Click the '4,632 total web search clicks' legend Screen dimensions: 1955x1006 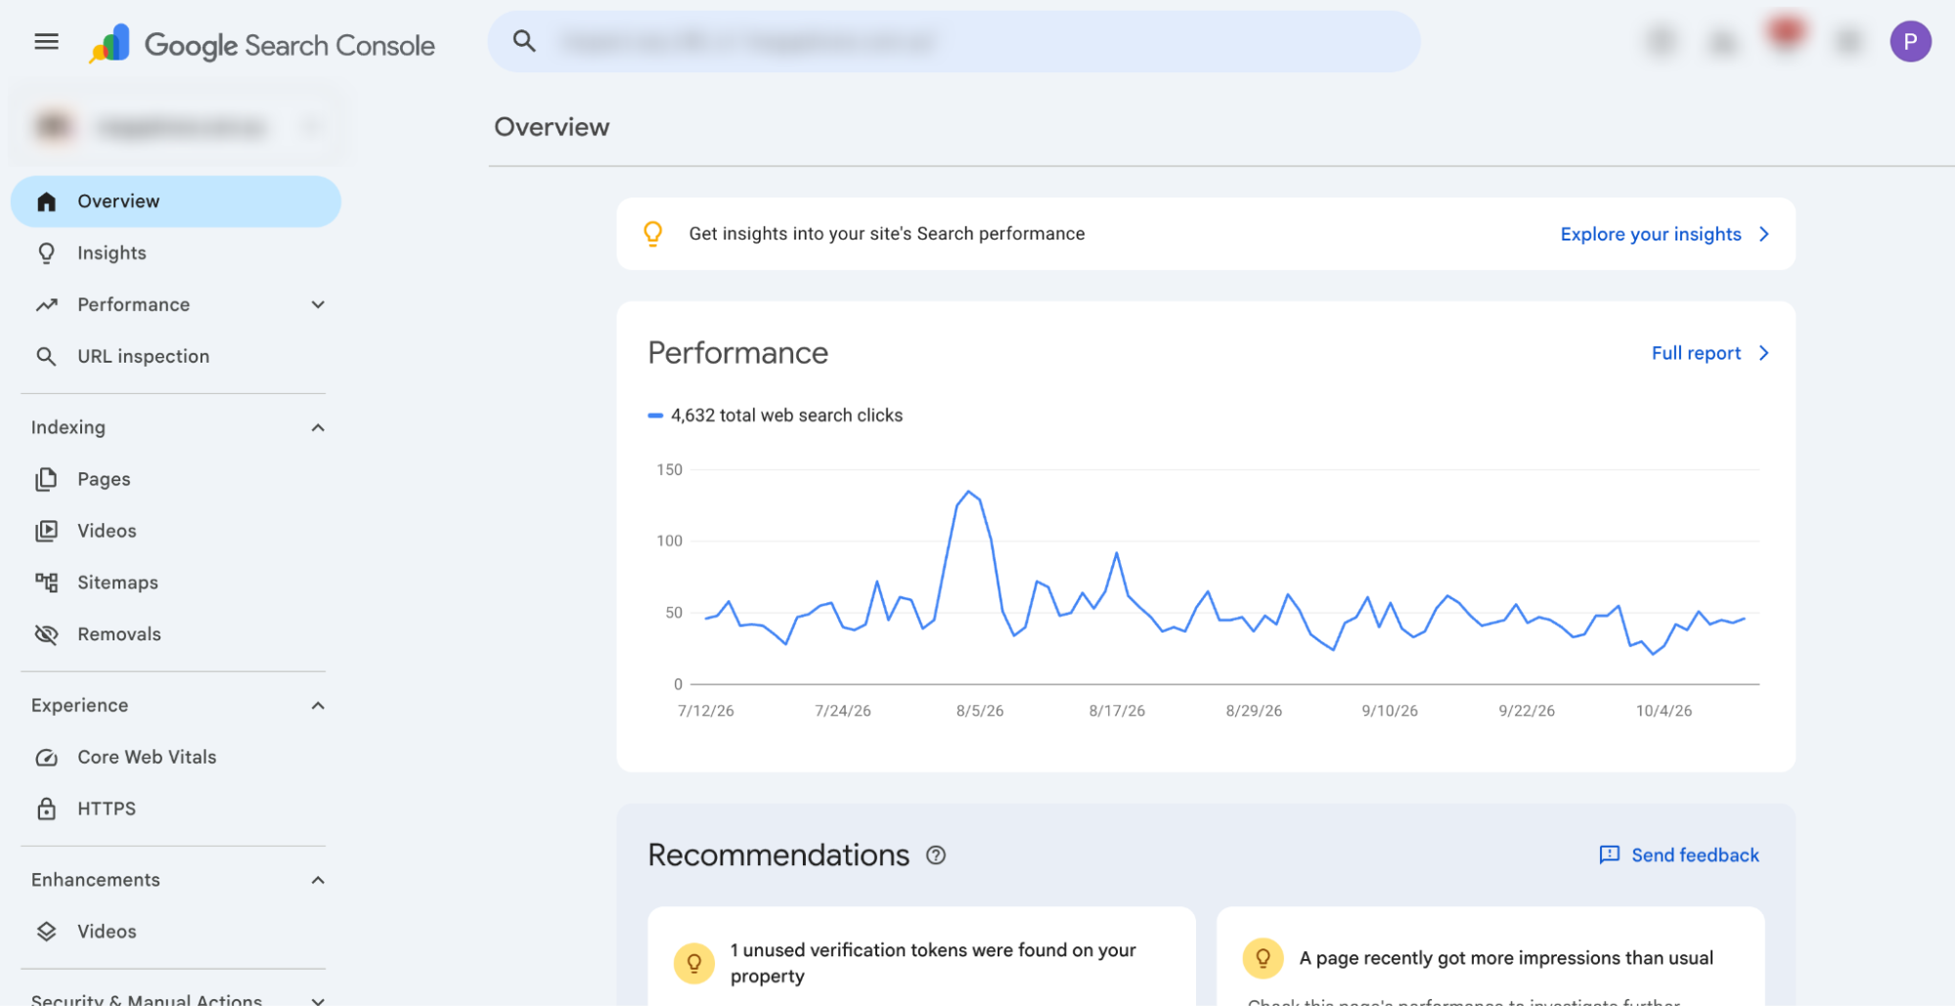tap(776, 416)
